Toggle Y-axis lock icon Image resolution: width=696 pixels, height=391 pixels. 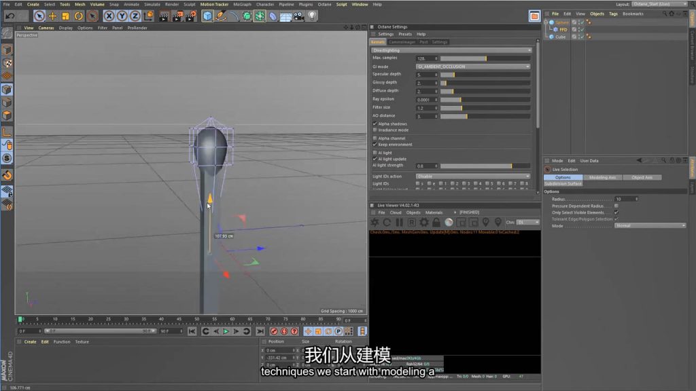(122, 16)
